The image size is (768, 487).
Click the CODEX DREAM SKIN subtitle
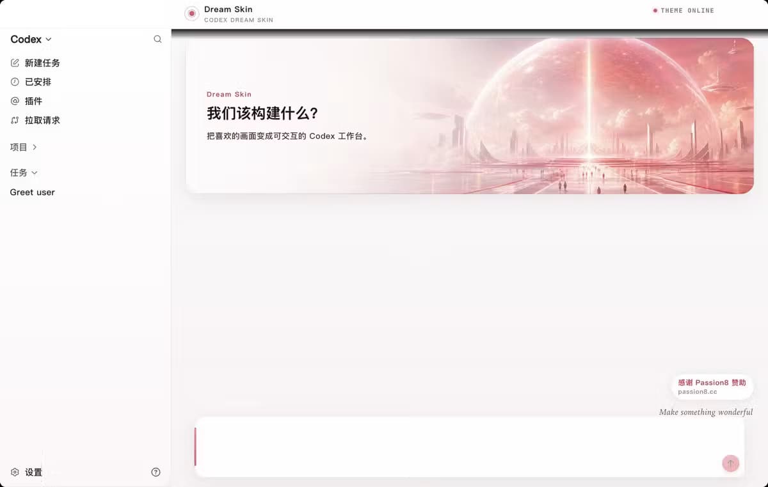point(239,20)
